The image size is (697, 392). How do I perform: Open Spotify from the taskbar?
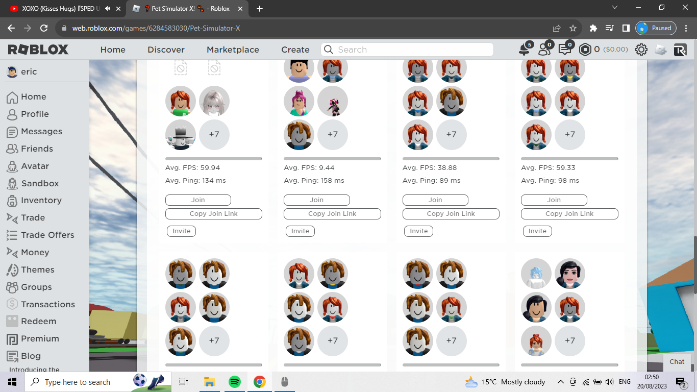(234, 382)
